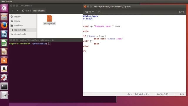This screenshot has width=188, height=106.
Task: Open LibreOffice Writer from launcher
Action: [x=4, y=34]
